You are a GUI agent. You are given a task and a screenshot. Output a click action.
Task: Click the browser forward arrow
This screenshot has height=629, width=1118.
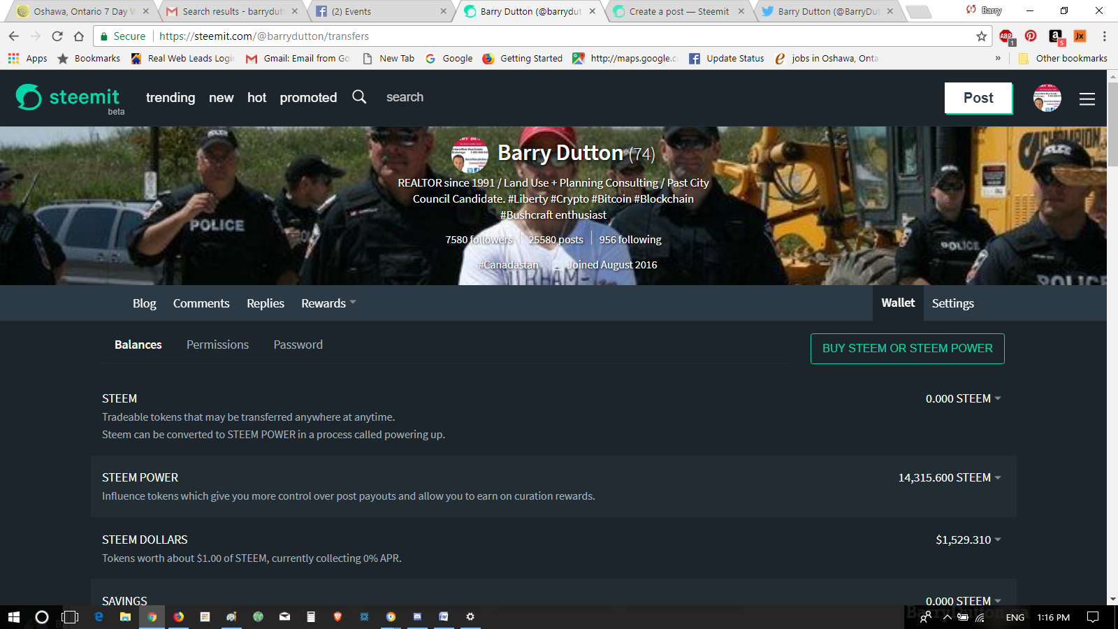[36, 36]
